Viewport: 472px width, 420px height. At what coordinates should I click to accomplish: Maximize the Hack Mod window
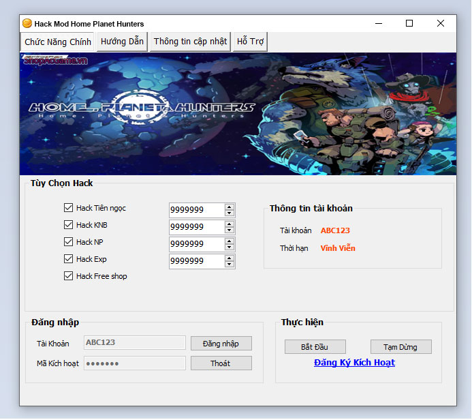[x=409, y=23]
